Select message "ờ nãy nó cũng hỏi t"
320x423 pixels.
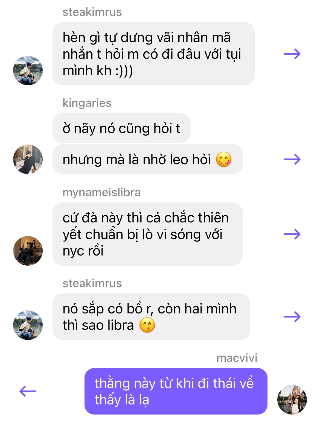tap(121, 128)
